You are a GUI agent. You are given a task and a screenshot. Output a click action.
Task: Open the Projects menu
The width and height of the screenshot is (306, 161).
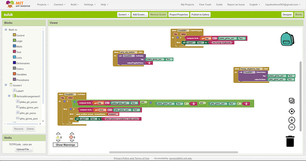(43, 4)
